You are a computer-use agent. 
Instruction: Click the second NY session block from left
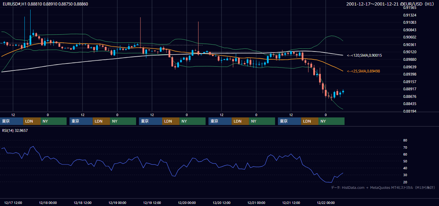pyautogui.click(x=123, y=121)
